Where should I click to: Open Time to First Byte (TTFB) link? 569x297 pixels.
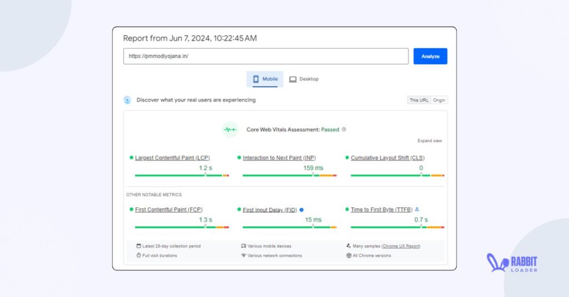pos(381,210)
